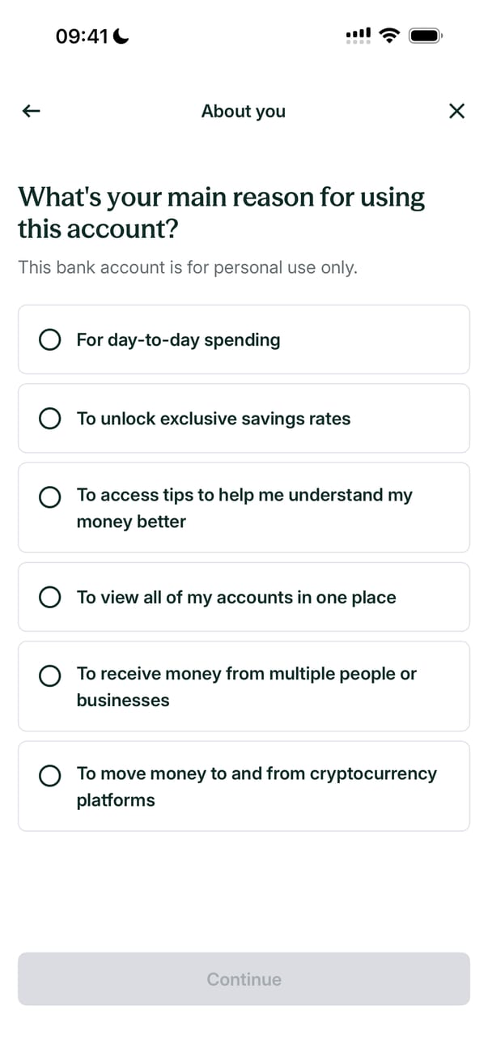Viewport: 488px width, 1061px height.
Task: Tap the battery icon in status bar
Action: pyautogui.click(x=425, y=36)
